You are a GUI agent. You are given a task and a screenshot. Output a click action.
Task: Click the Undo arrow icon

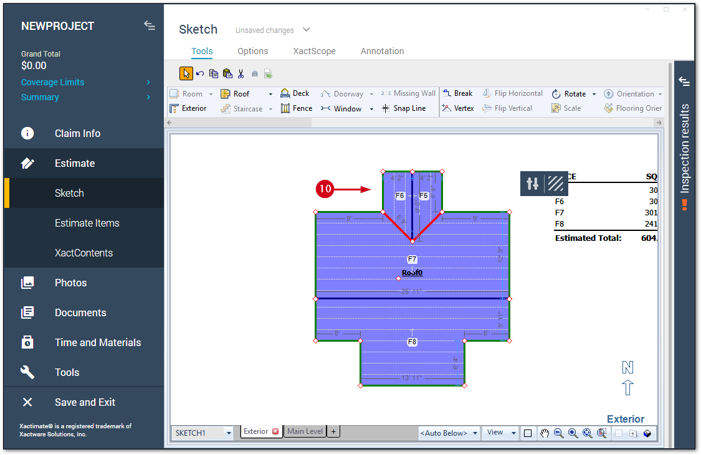click(200, 73)
